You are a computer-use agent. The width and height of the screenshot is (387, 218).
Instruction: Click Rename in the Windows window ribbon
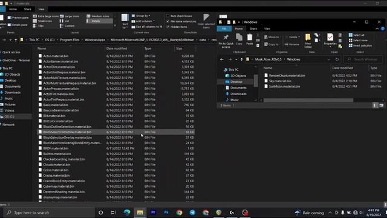coord(292,44)
